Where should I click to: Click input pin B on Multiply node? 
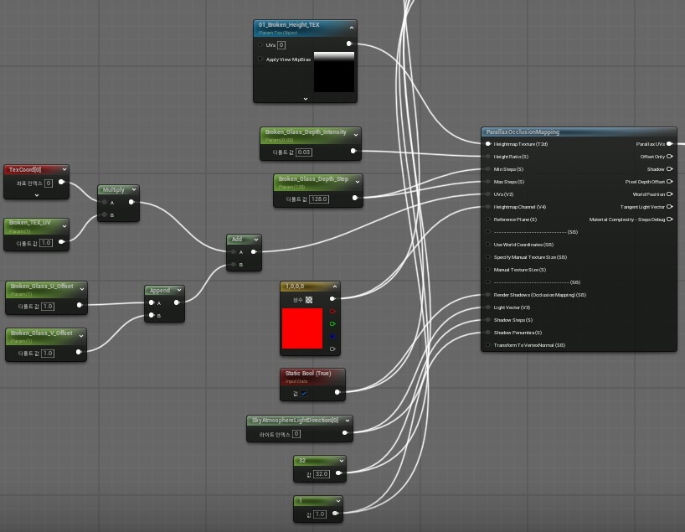pyautogui.click(x=104, y=215)
